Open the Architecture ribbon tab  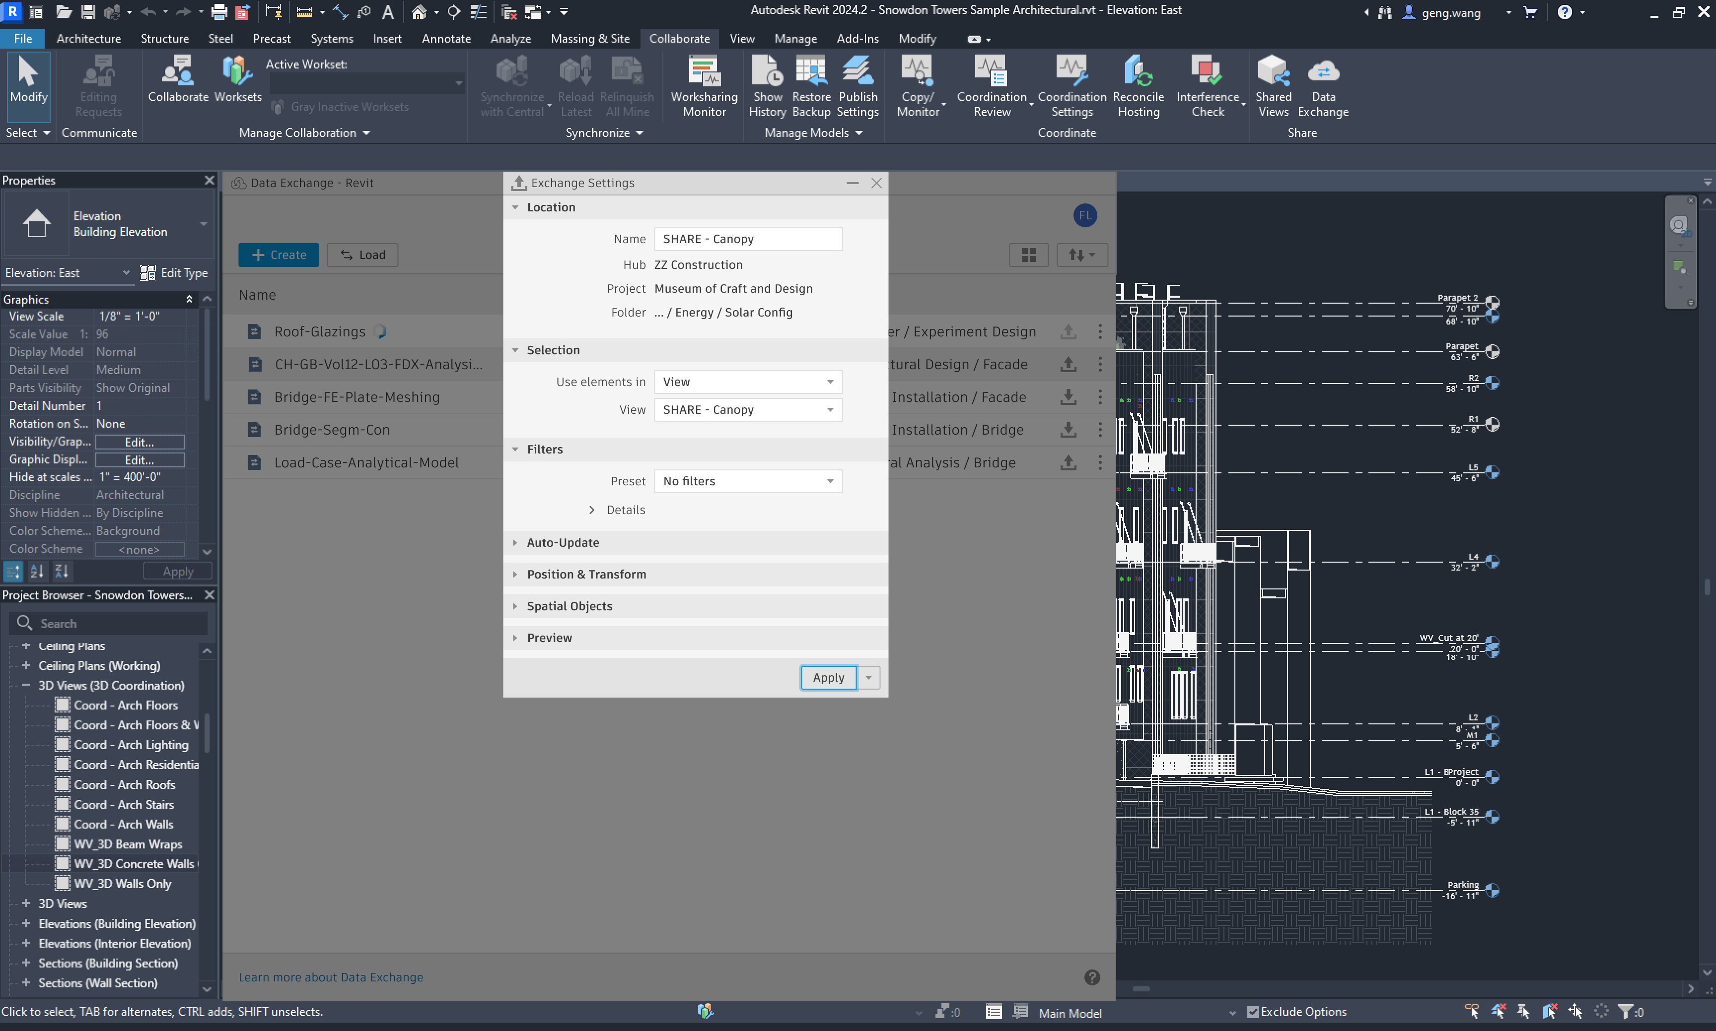pos(88,39)
